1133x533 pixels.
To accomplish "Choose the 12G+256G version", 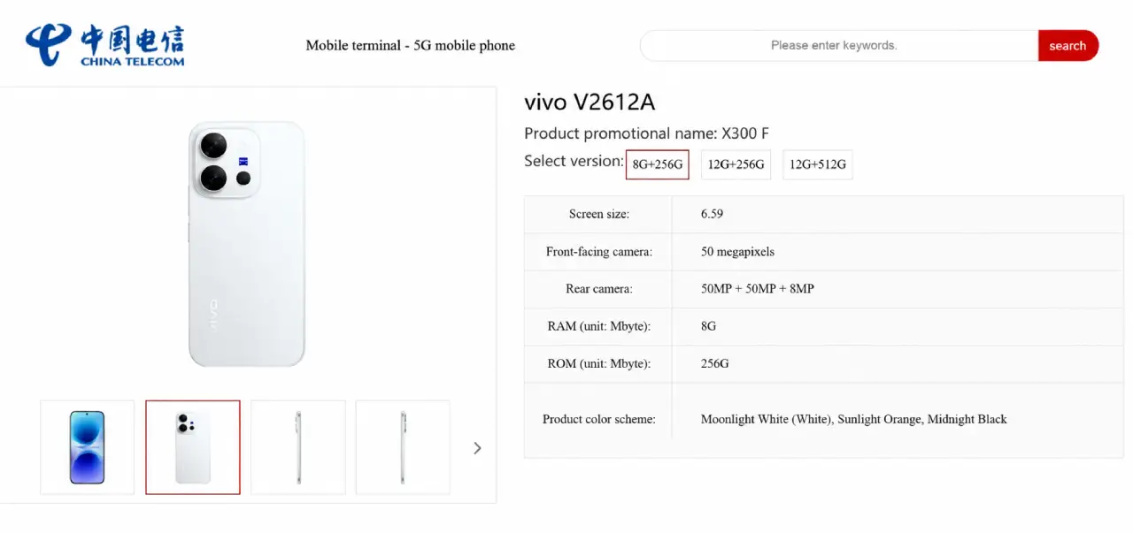I will 736,164.
